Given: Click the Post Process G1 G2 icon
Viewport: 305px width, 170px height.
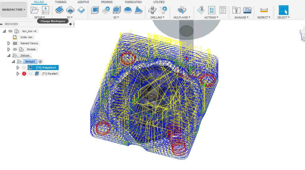Looking at the screenshot, I should click(x=211, y=10).
